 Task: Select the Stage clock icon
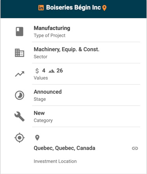point(19,95)
